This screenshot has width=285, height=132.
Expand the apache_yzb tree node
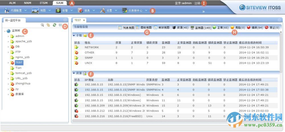(x=8, y=42)
